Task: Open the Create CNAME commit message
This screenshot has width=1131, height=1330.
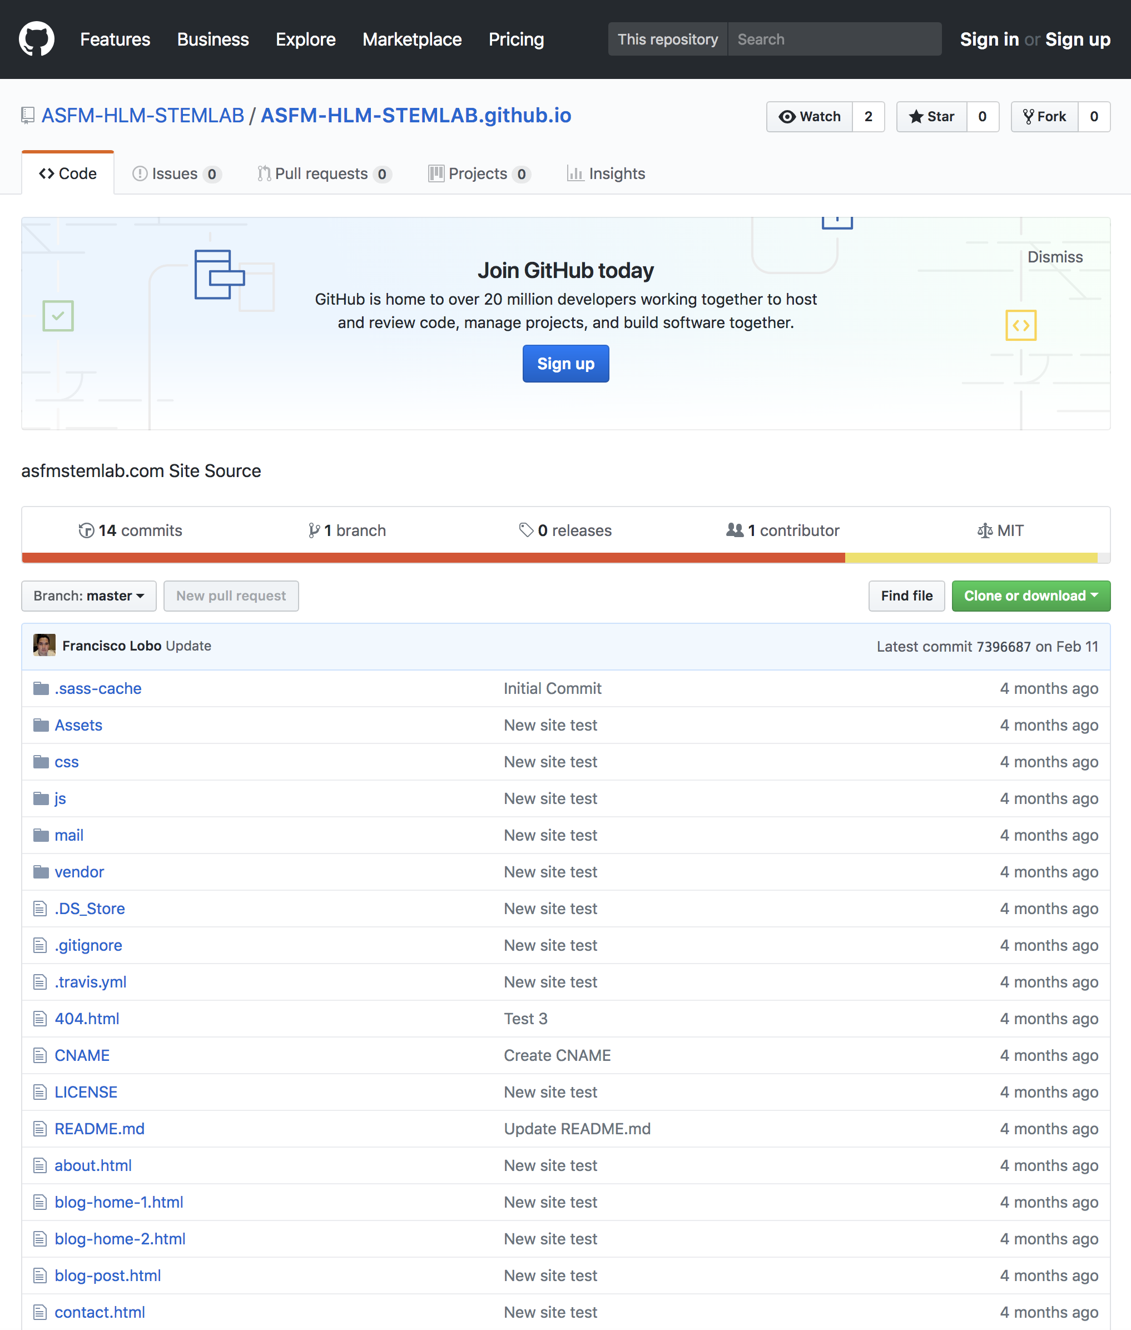Action: (x=557, y=1055)
